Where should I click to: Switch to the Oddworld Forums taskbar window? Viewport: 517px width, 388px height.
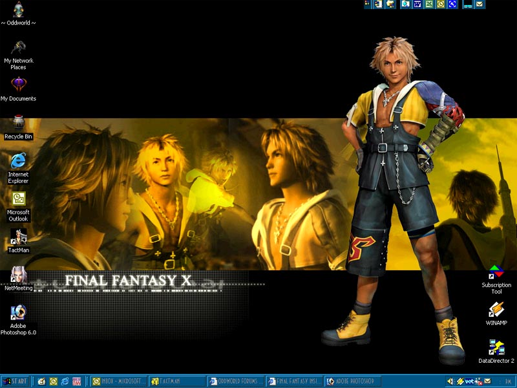(237, 382)
